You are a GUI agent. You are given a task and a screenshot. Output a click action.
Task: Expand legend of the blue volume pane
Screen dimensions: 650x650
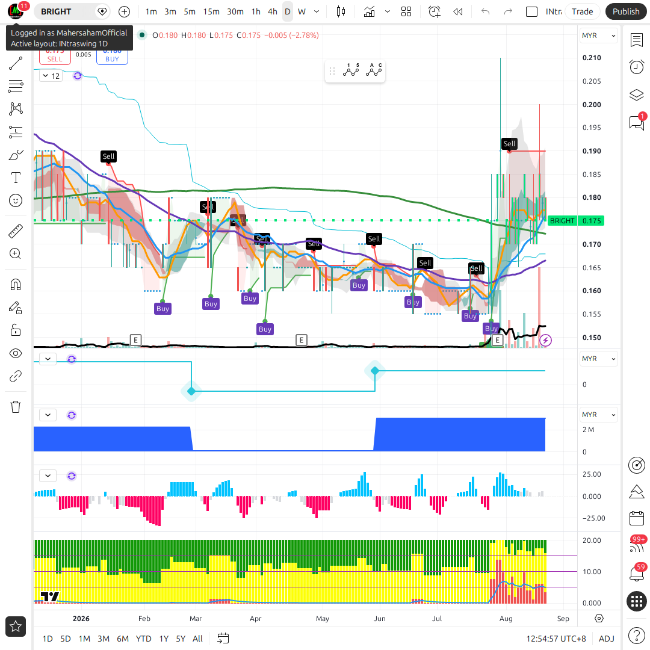click(x=48, y=415)
